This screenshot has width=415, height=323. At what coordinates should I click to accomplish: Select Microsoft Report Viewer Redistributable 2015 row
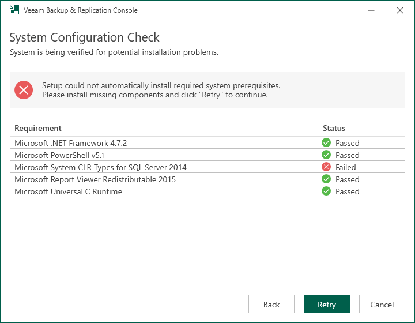pos(95,179)
